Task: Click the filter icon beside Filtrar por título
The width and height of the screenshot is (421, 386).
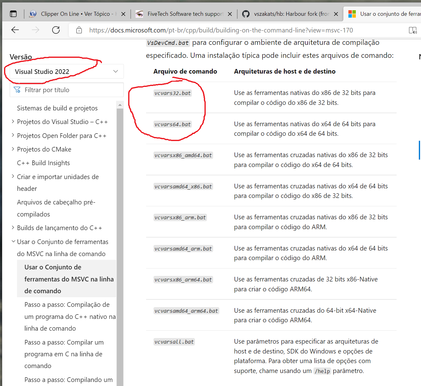Action: [x=17, y=90]
